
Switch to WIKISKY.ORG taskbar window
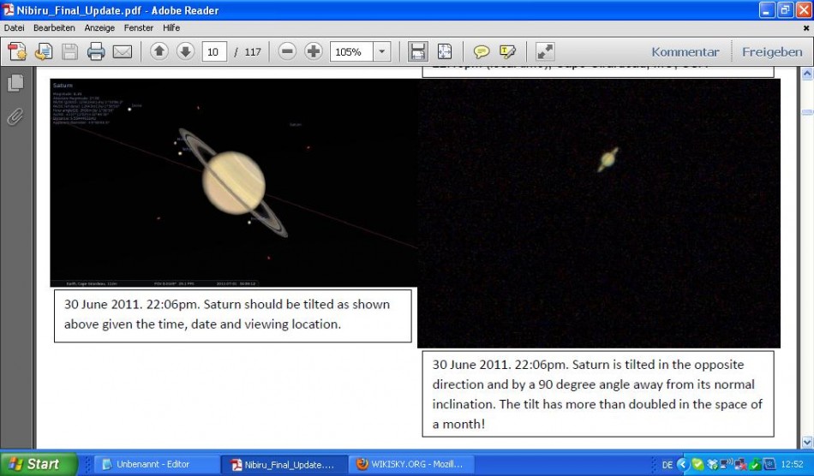(411, 464)
